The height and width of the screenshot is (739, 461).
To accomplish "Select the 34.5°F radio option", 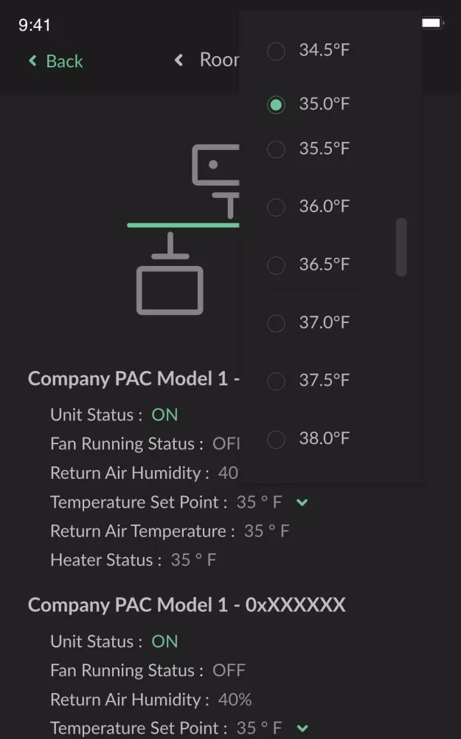I will coord(308,50).
